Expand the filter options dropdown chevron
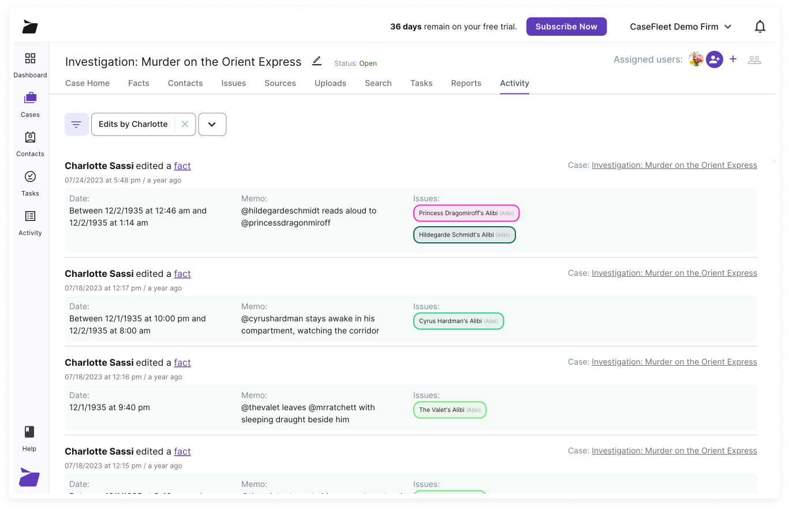 click(212, 124)
